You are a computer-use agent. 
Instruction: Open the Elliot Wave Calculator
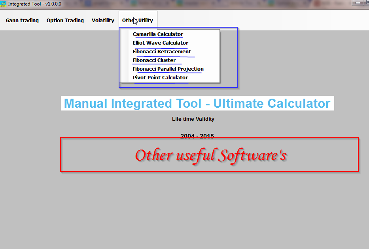(160, 43)
